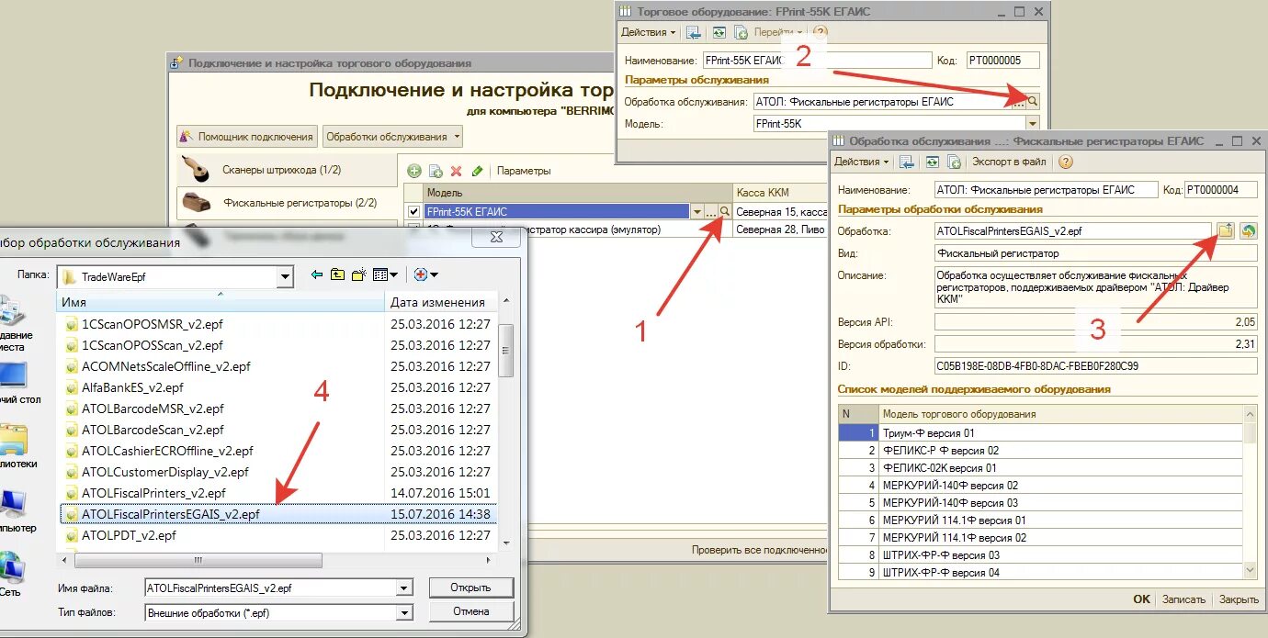Viewport: 1268px width, 638px height.
Task: Open the Перейти menu in Торговое оборудование window
Action: click(780, 32)
